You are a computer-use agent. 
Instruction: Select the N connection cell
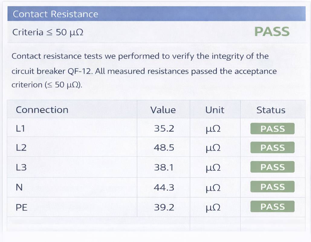[19, 187]
